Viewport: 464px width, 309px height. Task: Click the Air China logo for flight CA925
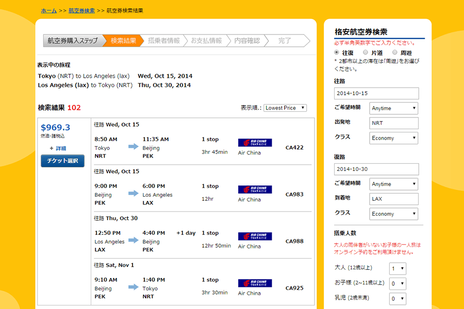point(255,283)
